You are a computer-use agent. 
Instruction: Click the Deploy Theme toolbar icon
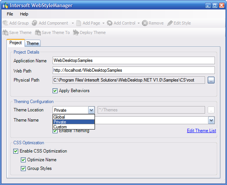pyautogui.click(x=76, y=32)
